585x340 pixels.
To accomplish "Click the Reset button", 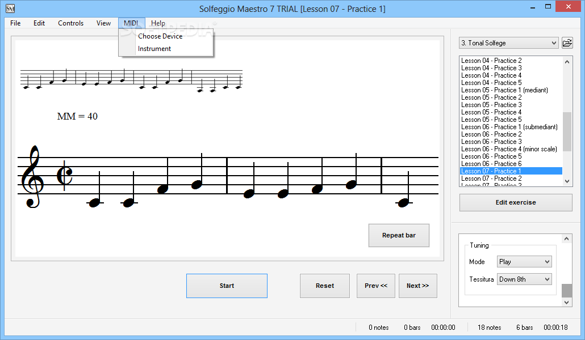I will point(324,286).
